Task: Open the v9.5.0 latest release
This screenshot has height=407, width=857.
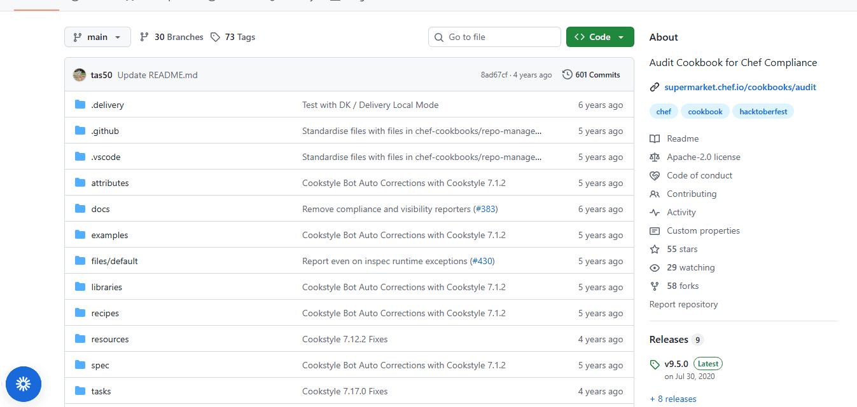Action: pyautogui.click(x=676, y=364)
